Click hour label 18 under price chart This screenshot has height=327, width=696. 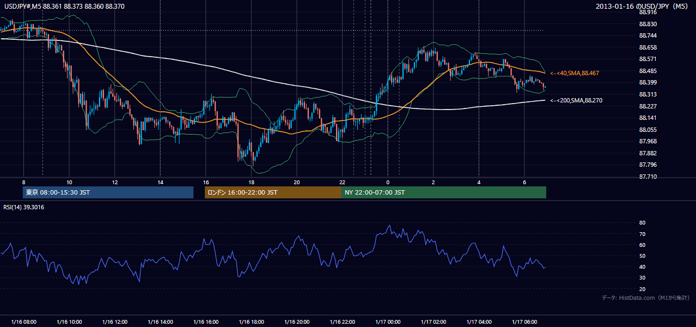pyautogui.click(x=251, y=182)
